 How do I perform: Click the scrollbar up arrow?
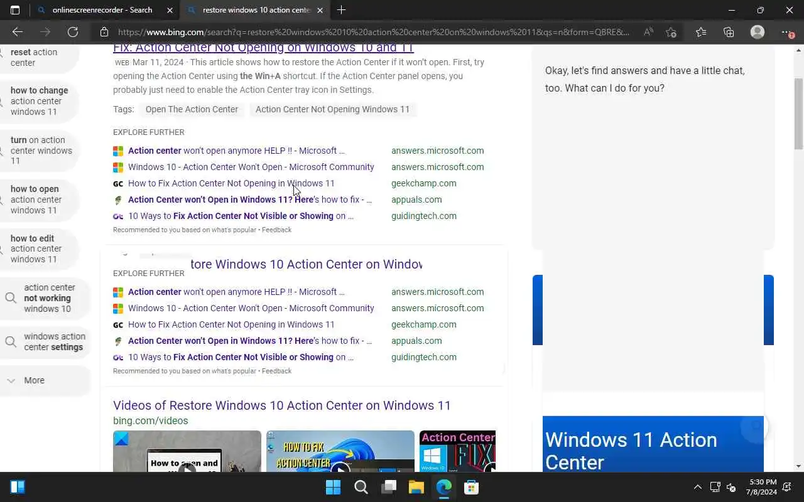798,50
